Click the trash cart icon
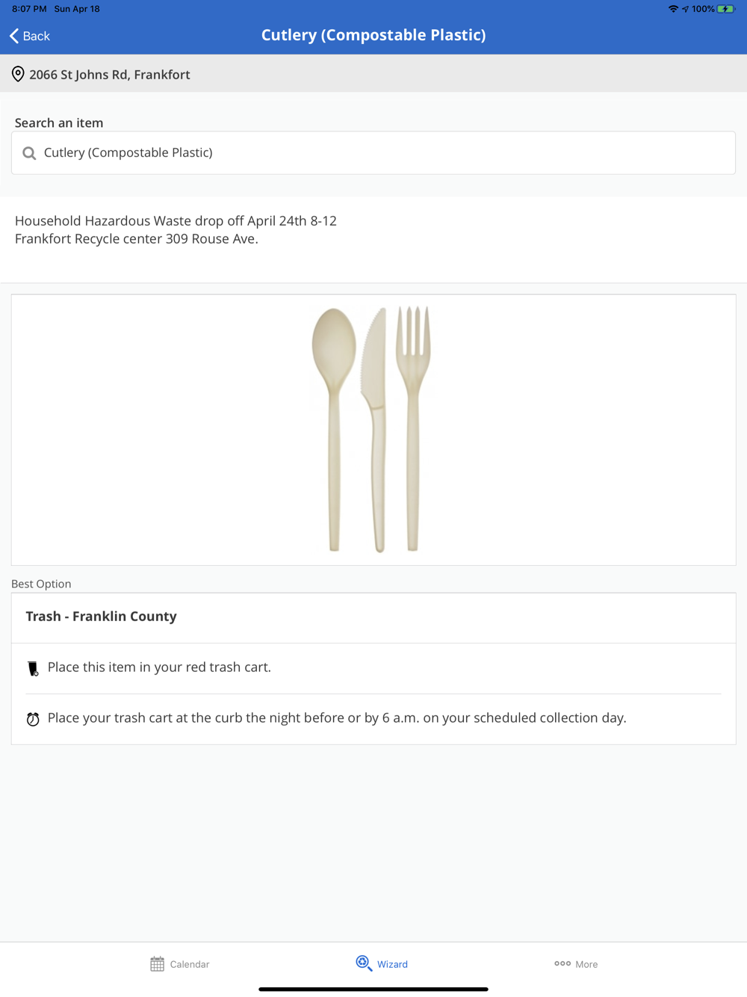The width and height of the screenshot is (747, 997). click(x=33, y=668)
